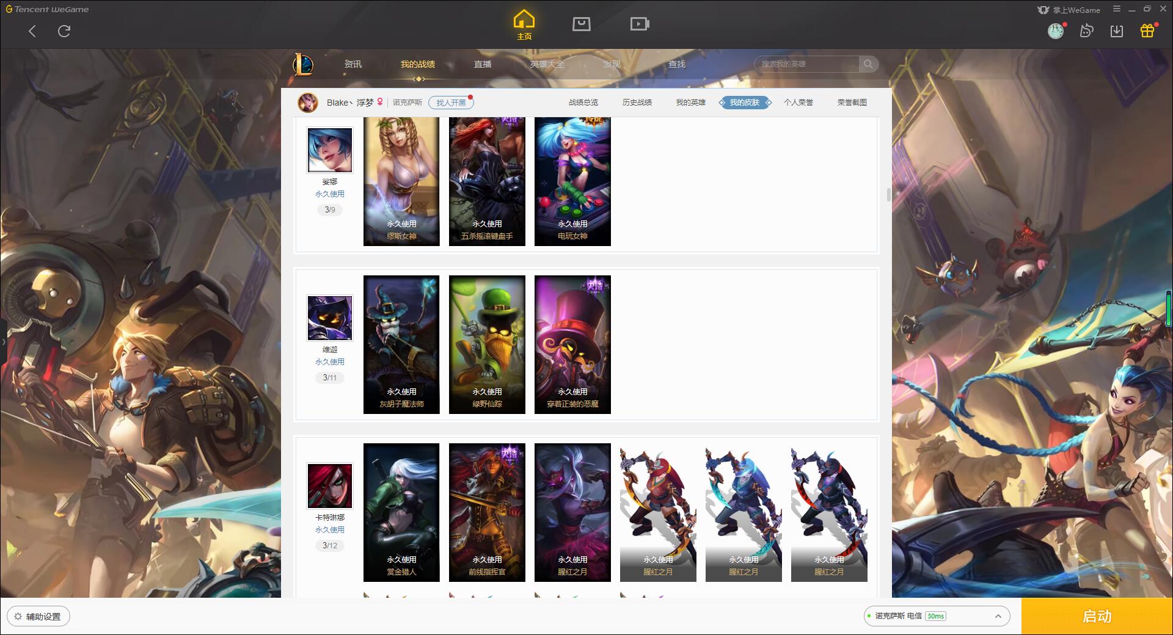Open the 穿着正装的恶魔 skin card
Image resolution: width=1173 pixels, height=635 pixels.
pyautogui.click(x=572, y=344)
